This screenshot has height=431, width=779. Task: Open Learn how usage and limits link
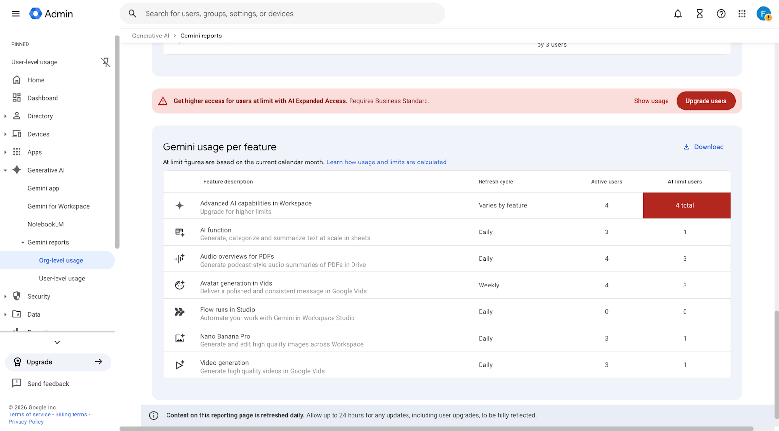(386, 162)
